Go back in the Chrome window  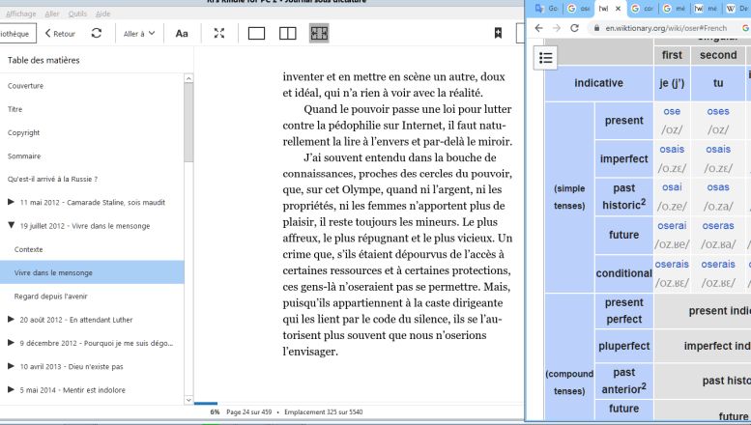[x=538, y=28]
